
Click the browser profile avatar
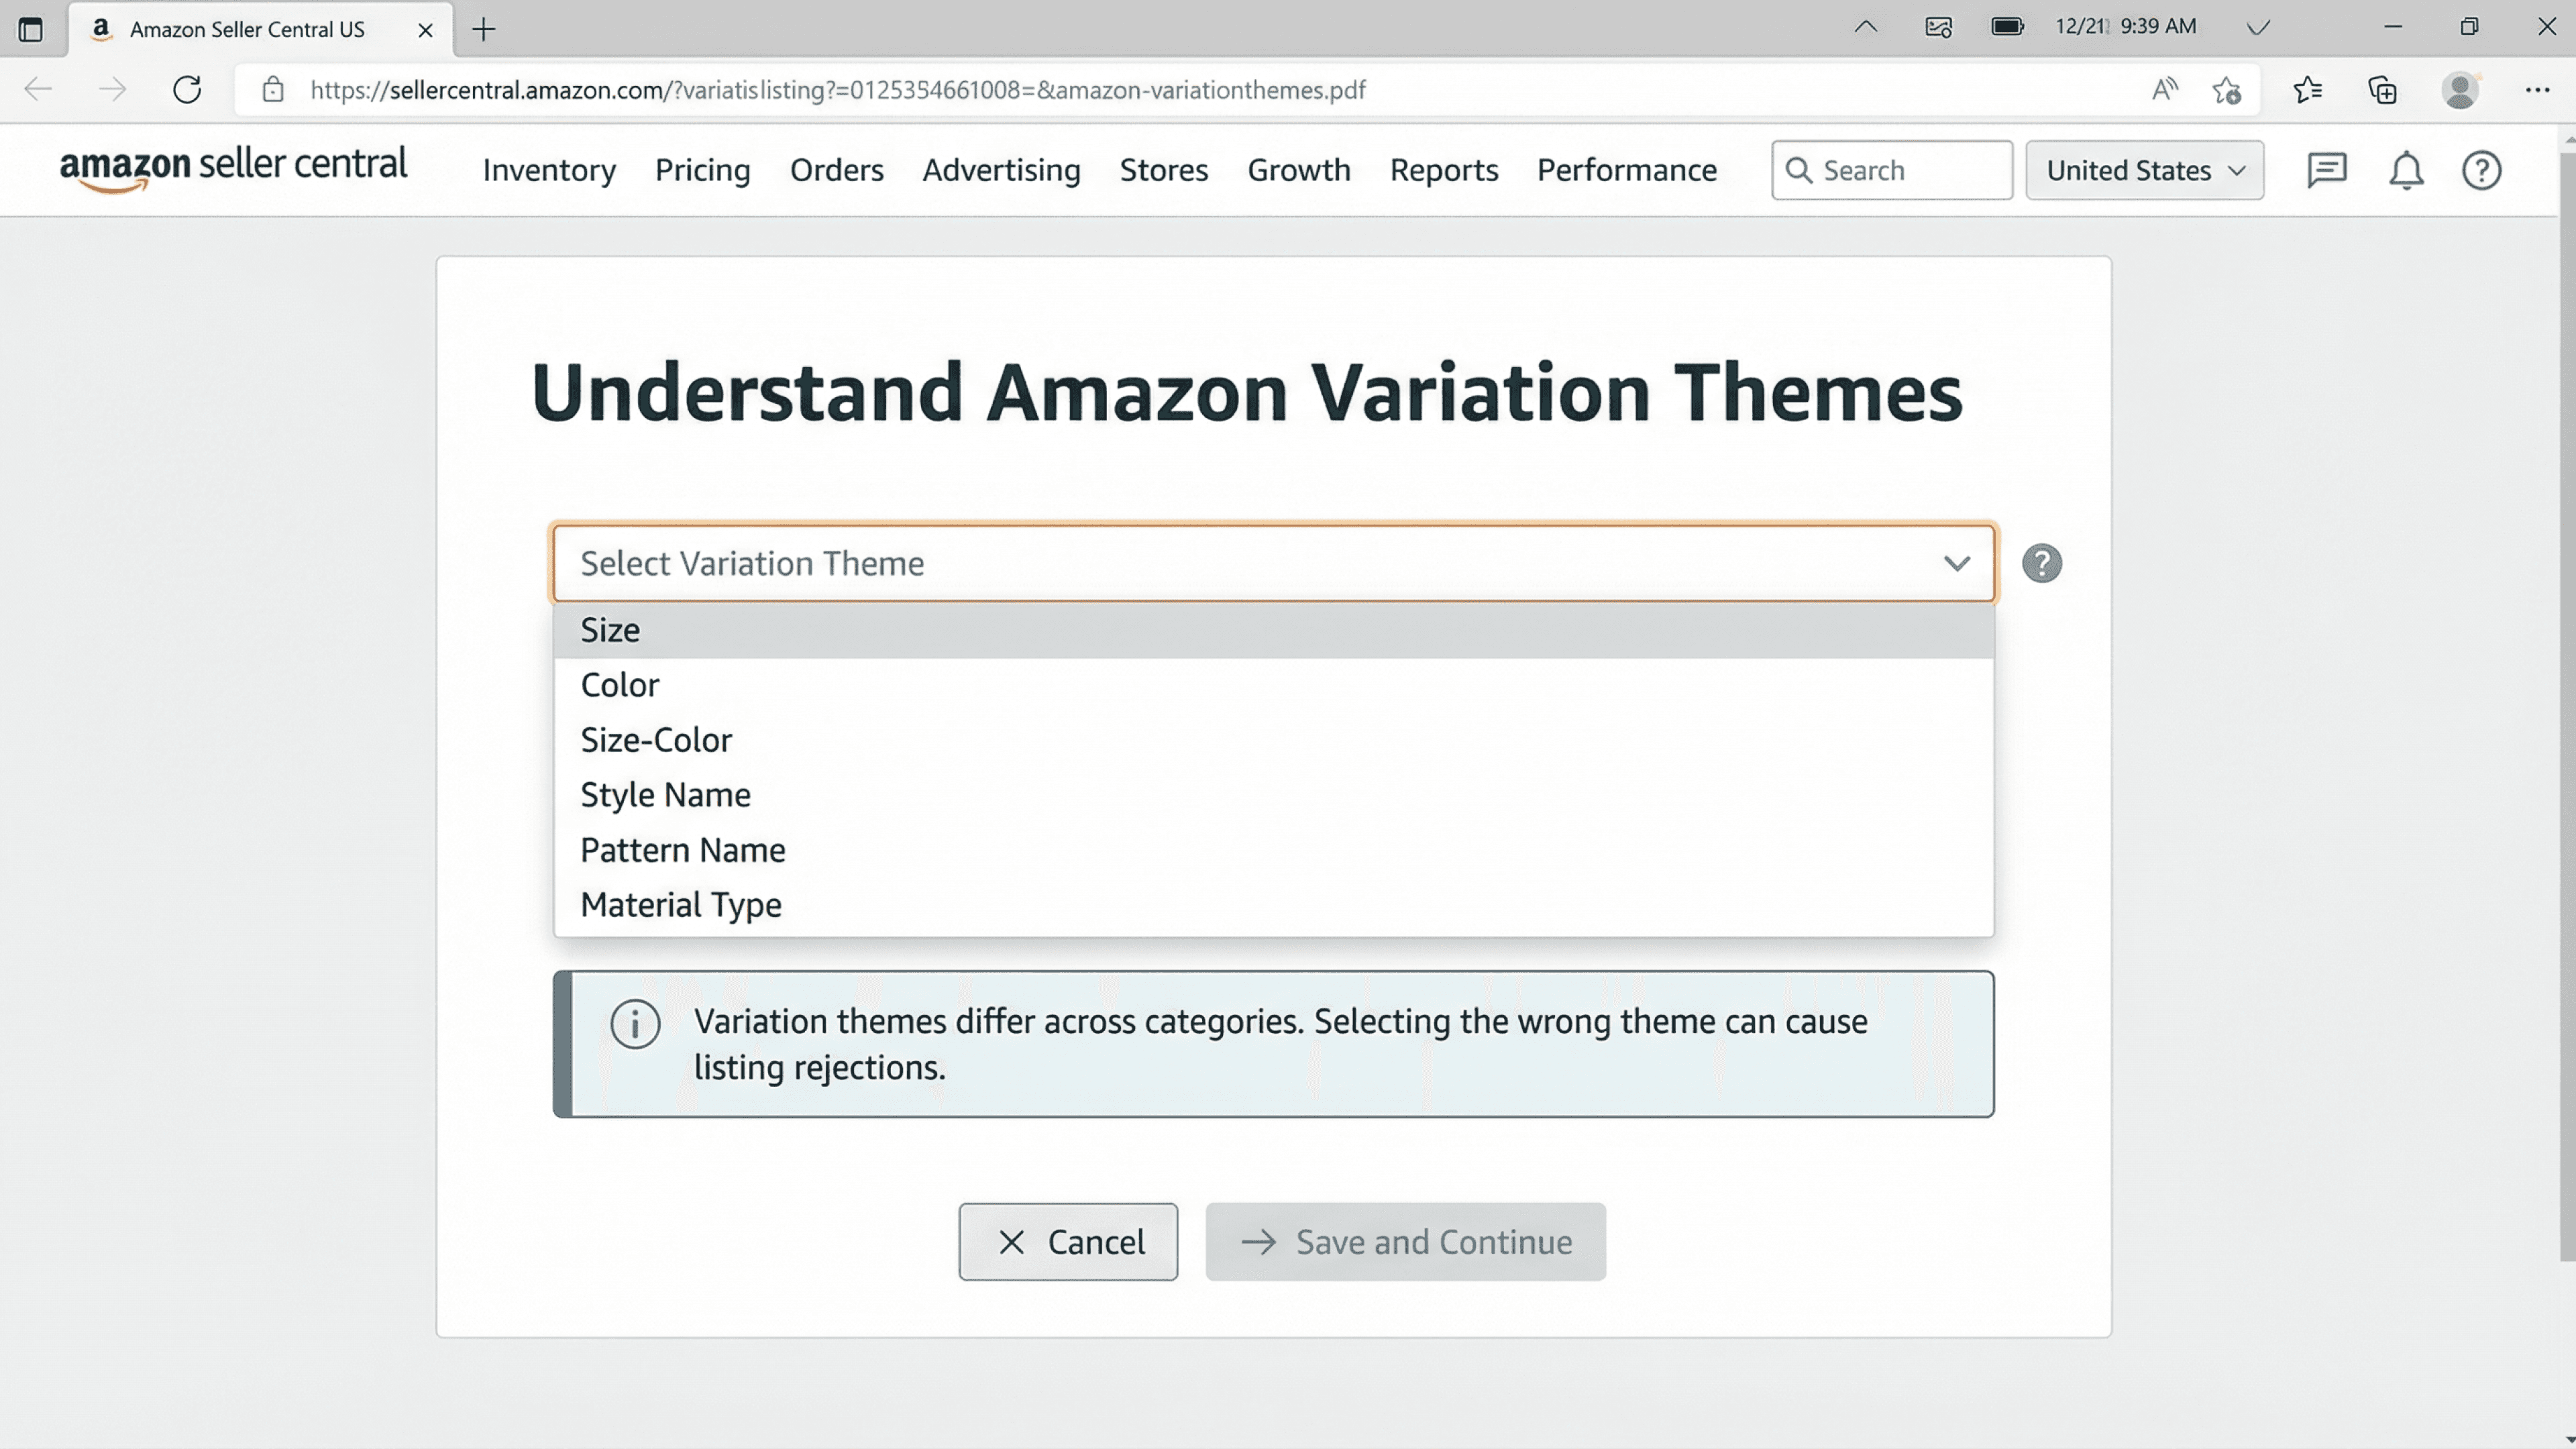[x=2459, y=90]
